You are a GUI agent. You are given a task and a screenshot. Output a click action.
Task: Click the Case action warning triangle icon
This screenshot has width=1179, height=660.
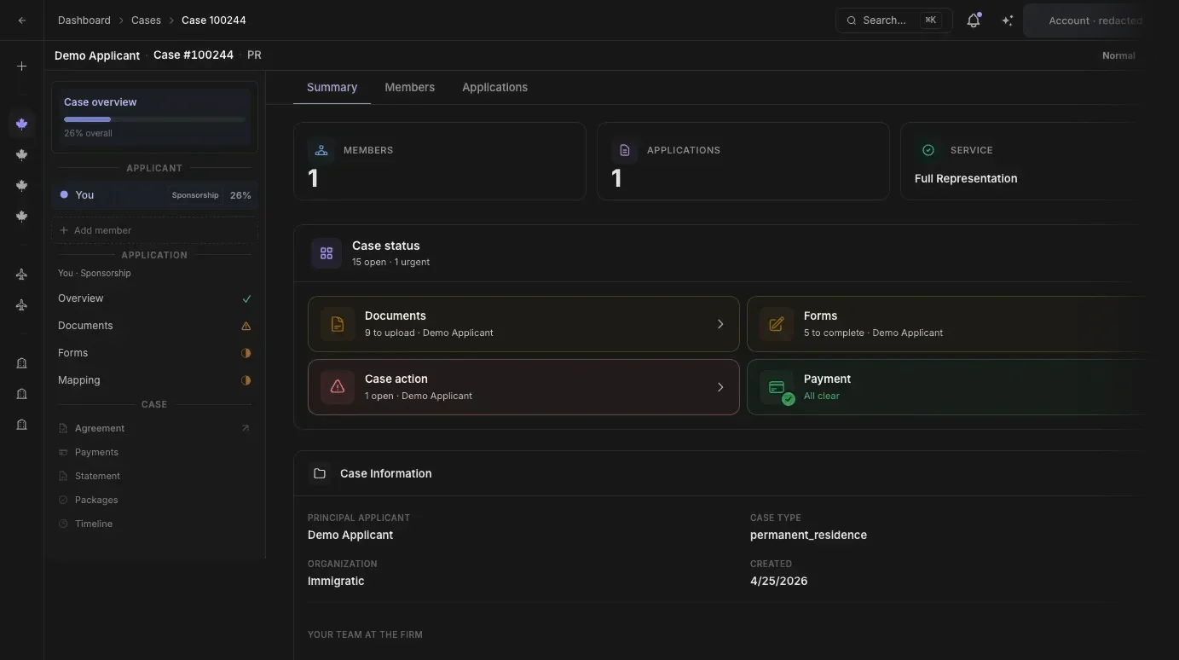(338, 387)
